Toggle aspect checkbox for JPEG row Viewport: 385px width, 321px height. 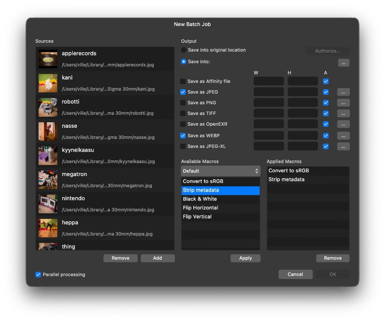click(x=326, y=92)
